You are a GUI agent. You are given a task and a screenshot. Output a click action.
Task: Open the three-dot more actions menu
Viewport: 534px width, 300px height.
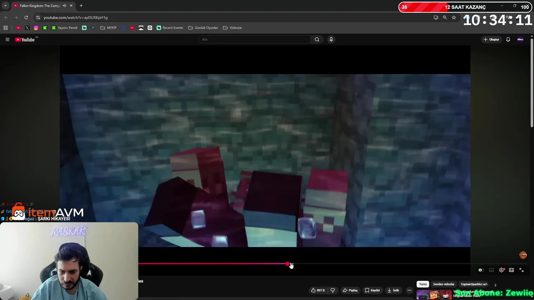point(409,290)
